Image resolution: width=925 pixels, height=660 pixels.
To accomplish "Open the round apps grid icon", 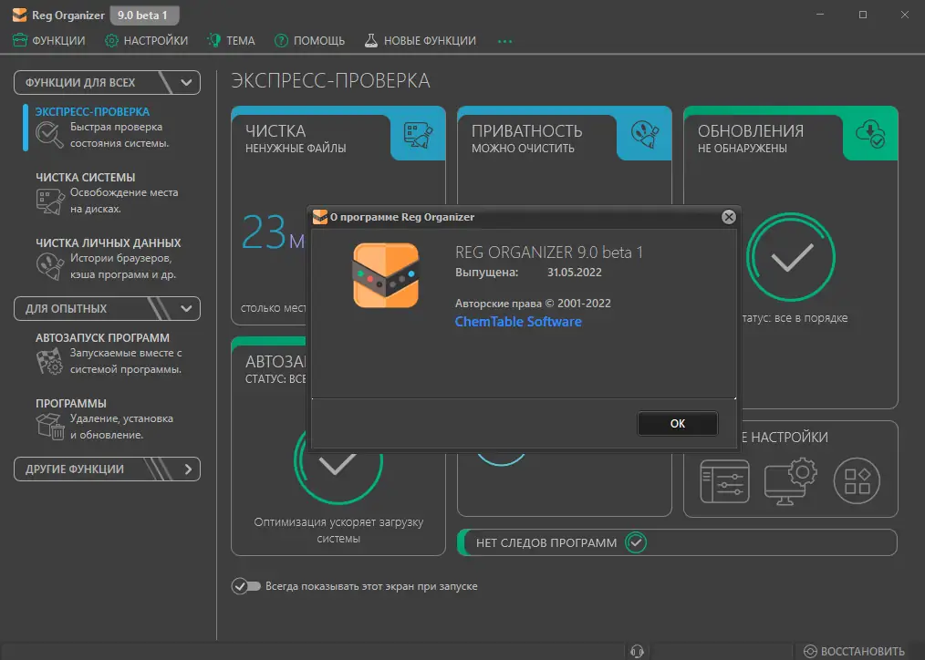I will tap(857, 480).
